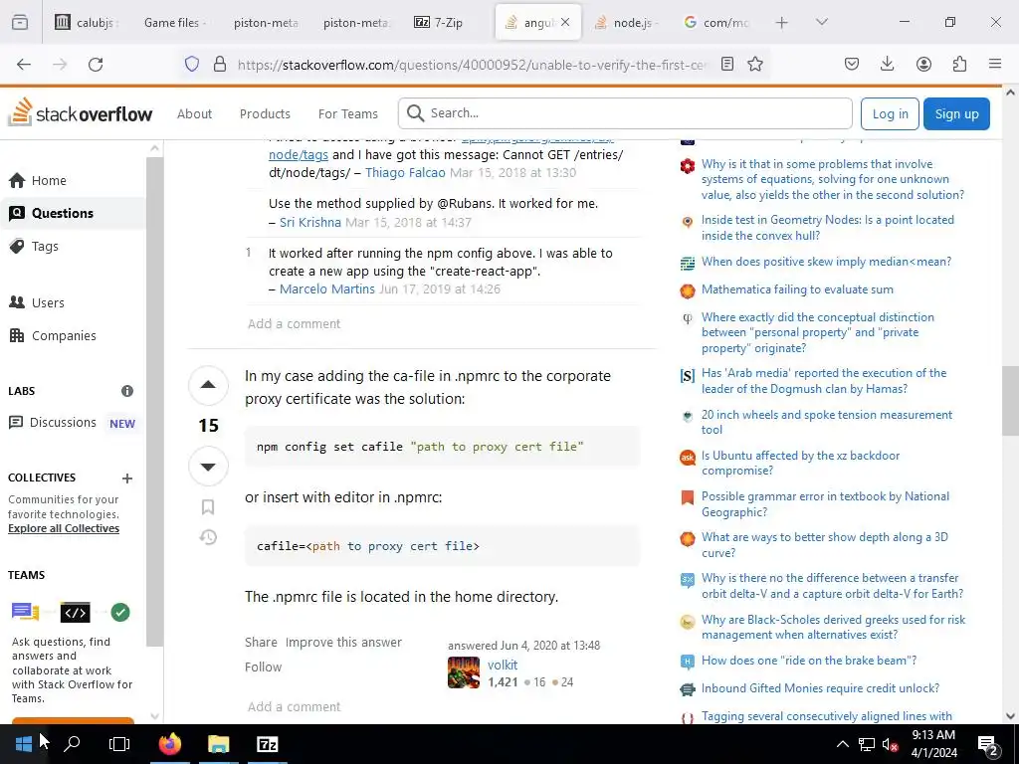Open For Teams page
The height and width of the screenshot is (764, 1019).
(x=347, y=113)
